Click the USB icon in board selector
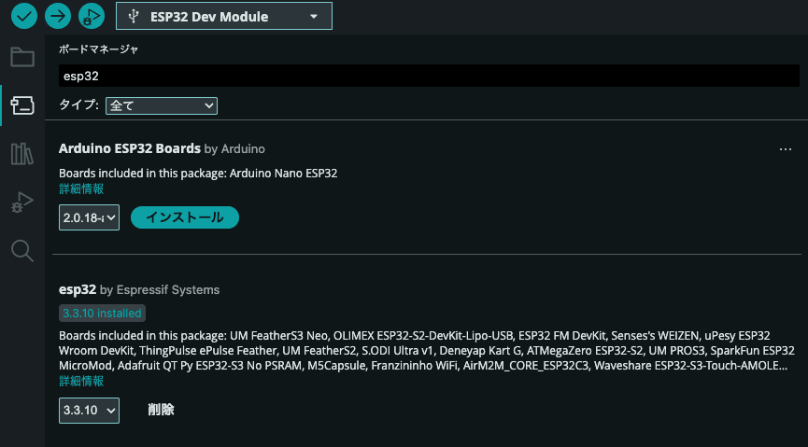Image resolution: width=808 pixels, height=447 pixels. [134, 17]
